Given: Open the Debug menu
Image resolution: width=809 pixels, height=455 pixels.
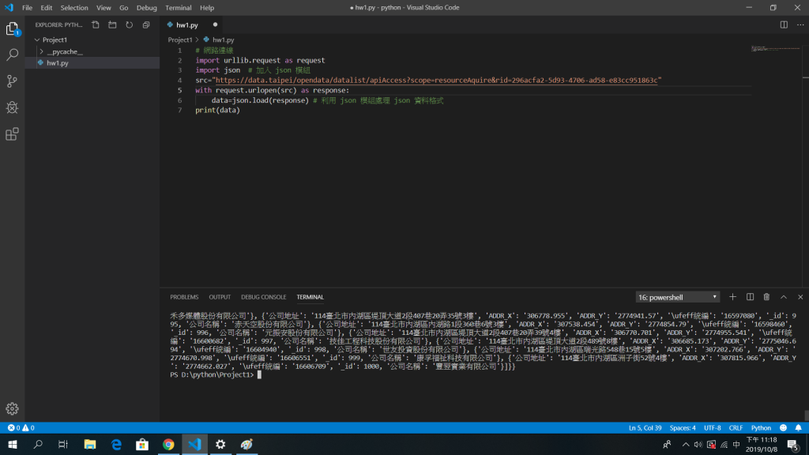Looking at the screenshot, I should (146, 8).
